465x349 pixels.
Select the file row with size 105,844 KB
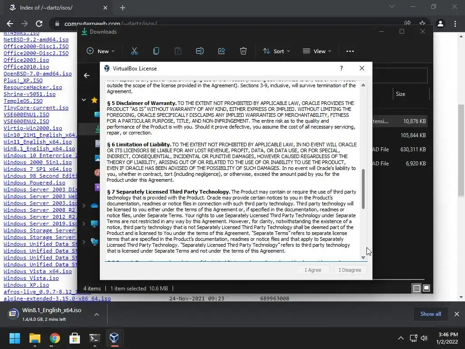pyautogui.click(x=401, y=135)
